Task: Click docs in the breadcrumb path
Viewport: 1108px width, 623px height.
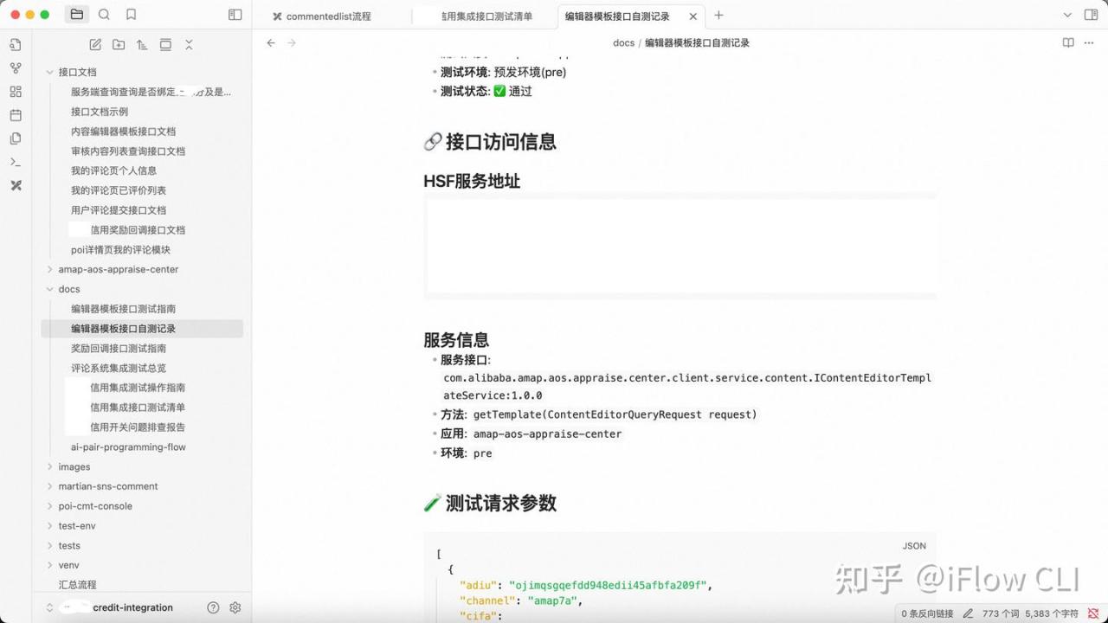Action: pos(623,43)
